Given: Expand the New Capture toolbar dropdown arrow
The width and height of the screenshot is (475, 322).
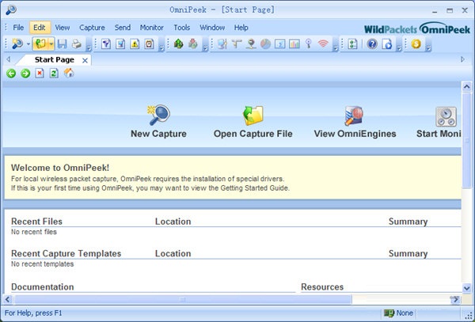Looking at the screenshot, I should pos(27,44).
